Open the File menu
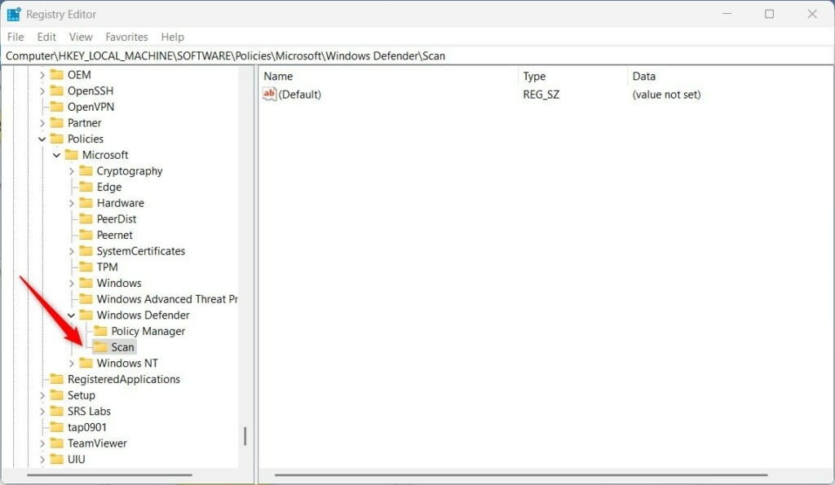The height and width of the screenshot is (485, 835). [x=15, y=37]
